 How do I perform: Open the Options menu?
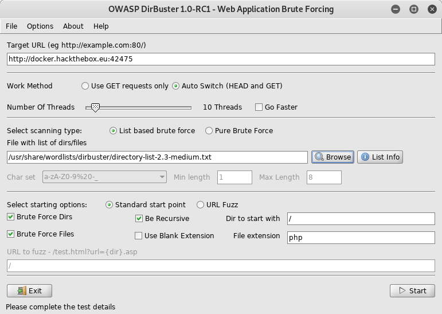click(40, 26)
